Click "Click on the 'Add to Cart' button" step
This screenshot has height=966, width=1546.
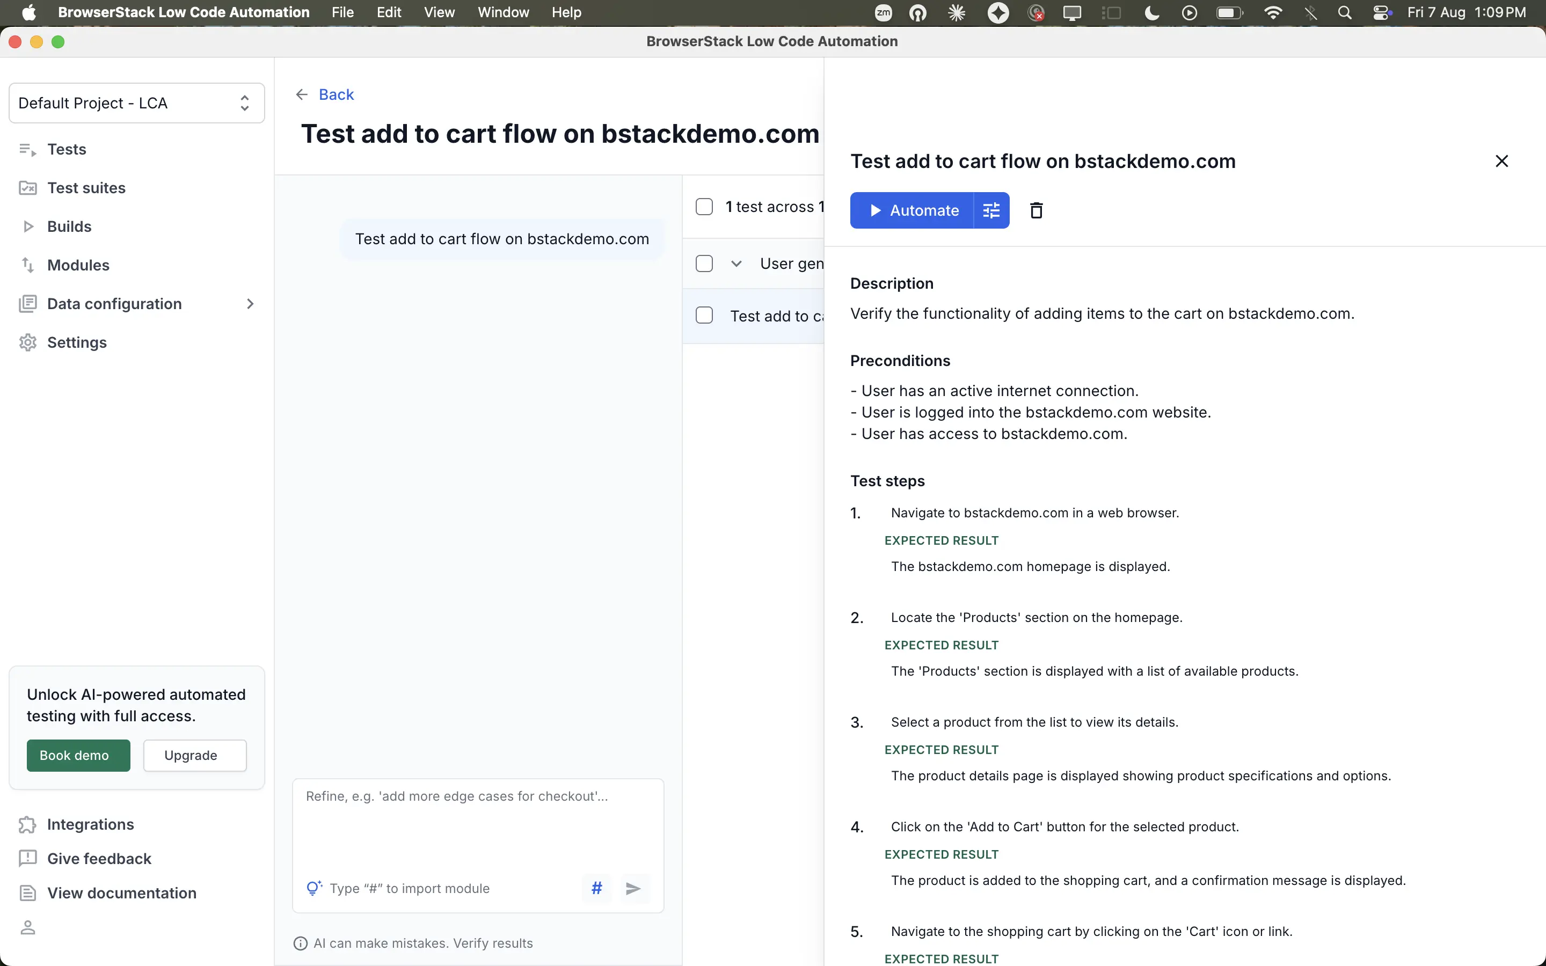point(1065,826)
